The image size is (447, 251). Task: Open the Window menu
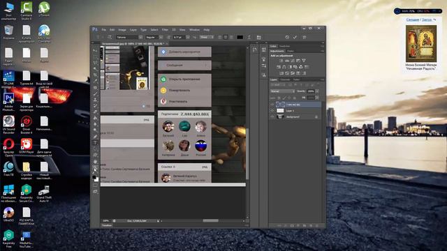(195, 29)
